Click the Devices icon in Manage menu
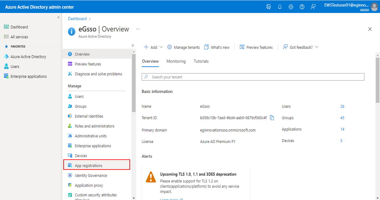Screen dimensions: 380x200 coord(70,156)
